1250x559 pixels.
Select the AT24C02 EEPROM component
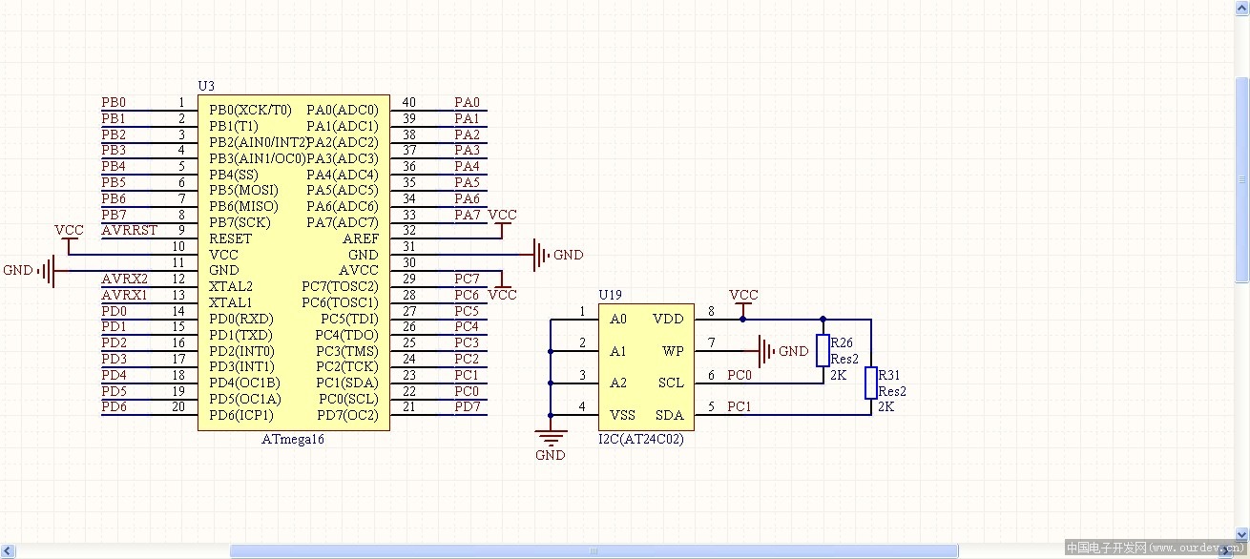pos(646,367)
